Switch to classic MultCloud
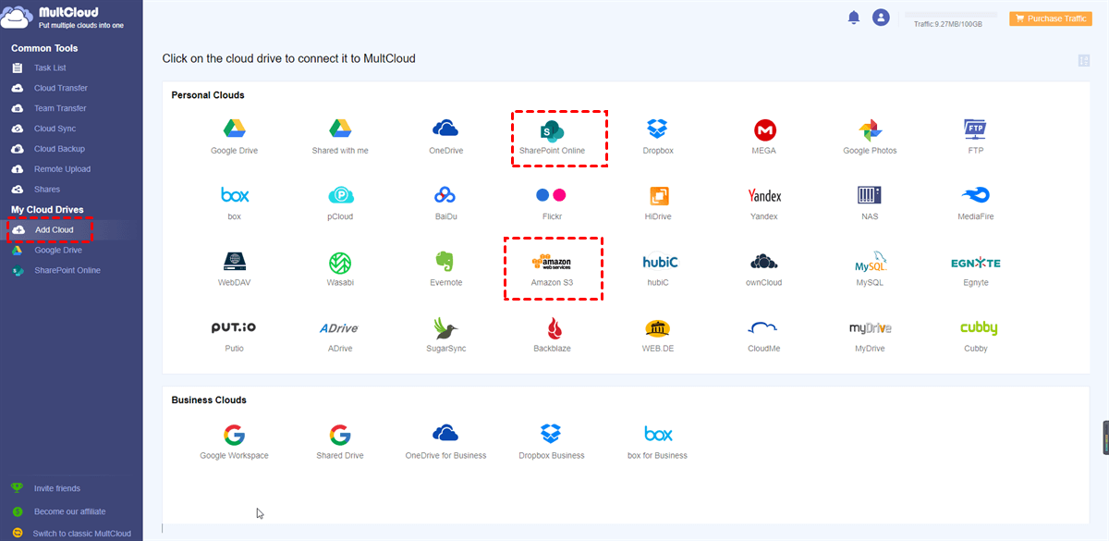1109x541 pixels. [x=81, y=534]
